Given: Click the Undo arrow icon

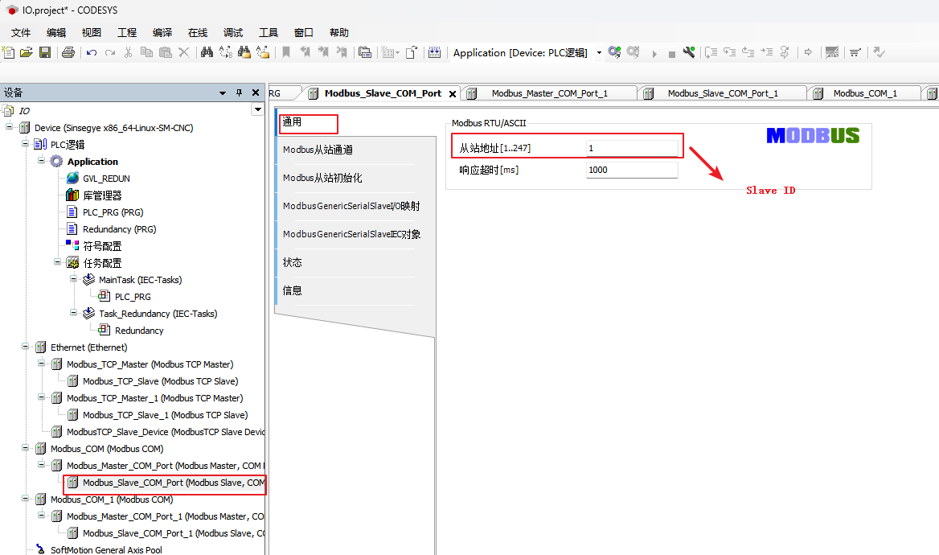Looking at the screenshot, I should point(92,52).
